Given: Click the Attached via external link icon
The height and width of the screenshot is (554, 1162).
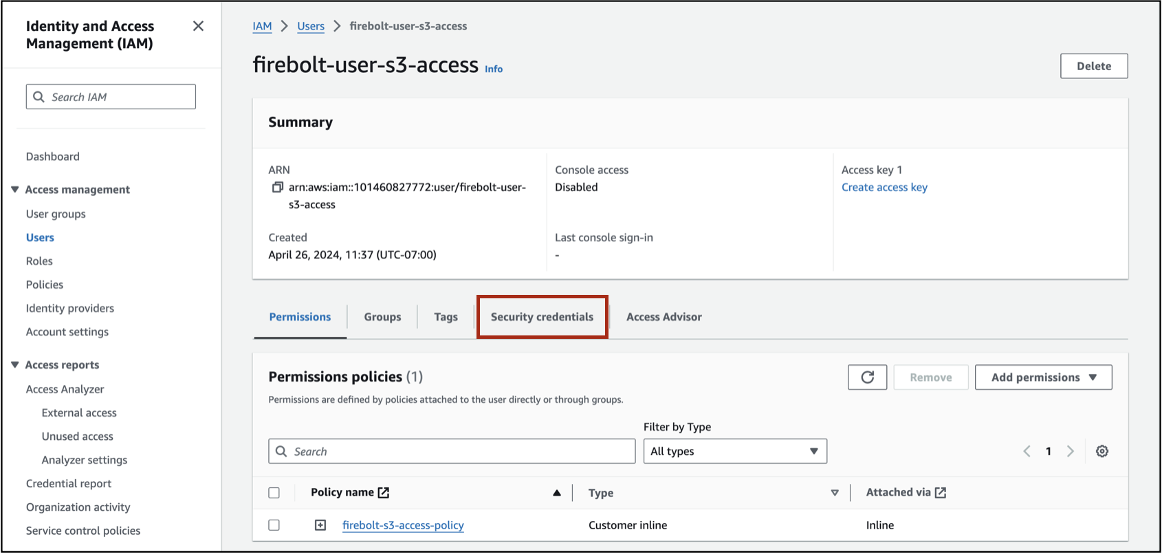Looking at the screenshot, I should pyautogui.click(x=941, y=493).
